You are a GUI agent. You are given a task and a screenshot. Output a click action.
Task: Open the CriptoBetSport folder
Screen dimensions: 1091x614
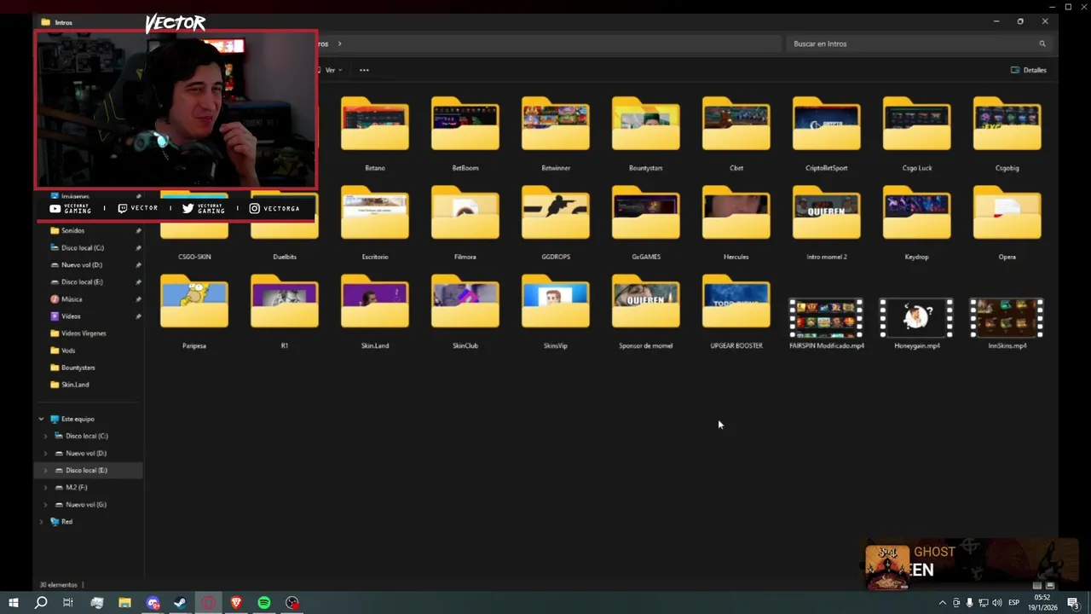pyautogui.click(x=827, y=125)
